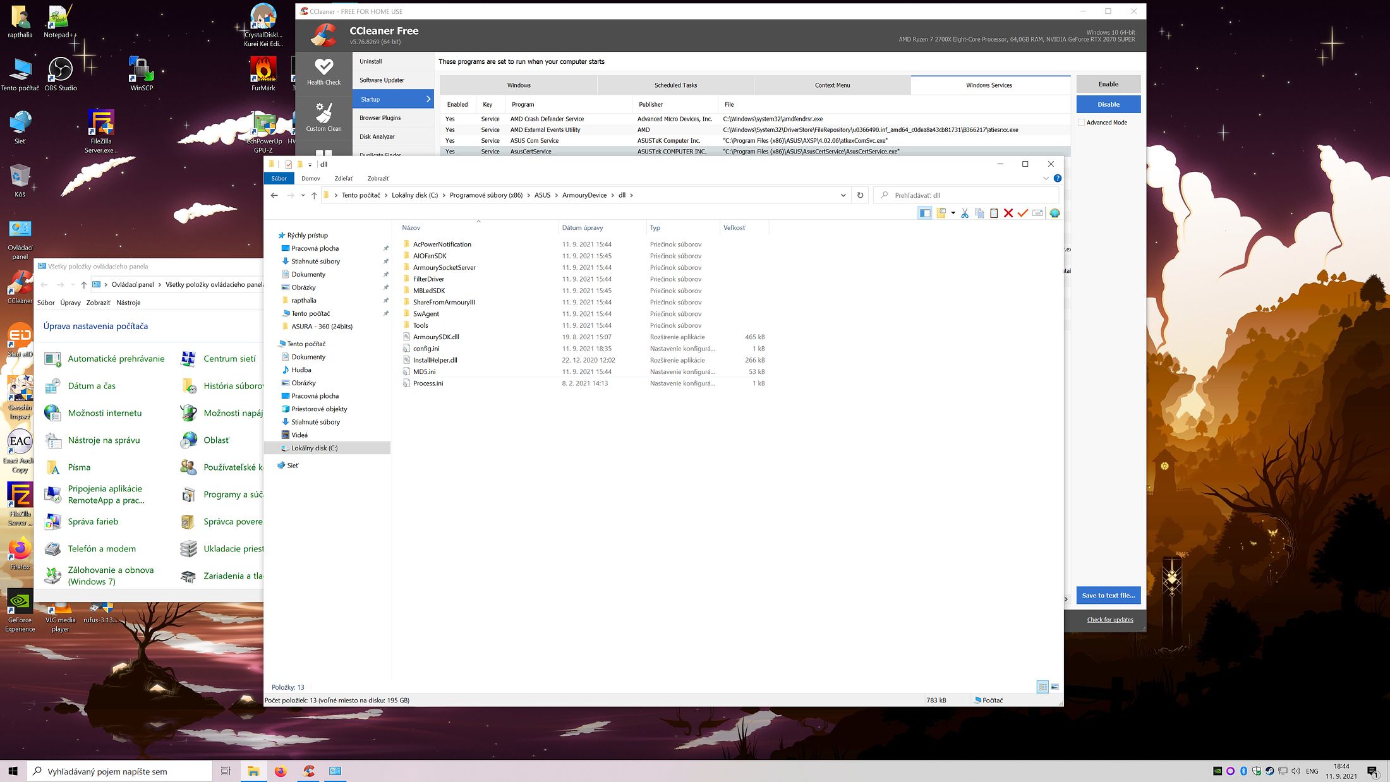Open Nástroje menu in Control Panel window
1390x782 pixels.
click(x=128, y=303)
